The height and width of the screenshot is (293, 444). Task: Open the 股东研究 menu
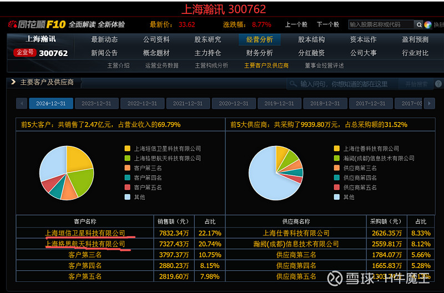coord(208,39)
